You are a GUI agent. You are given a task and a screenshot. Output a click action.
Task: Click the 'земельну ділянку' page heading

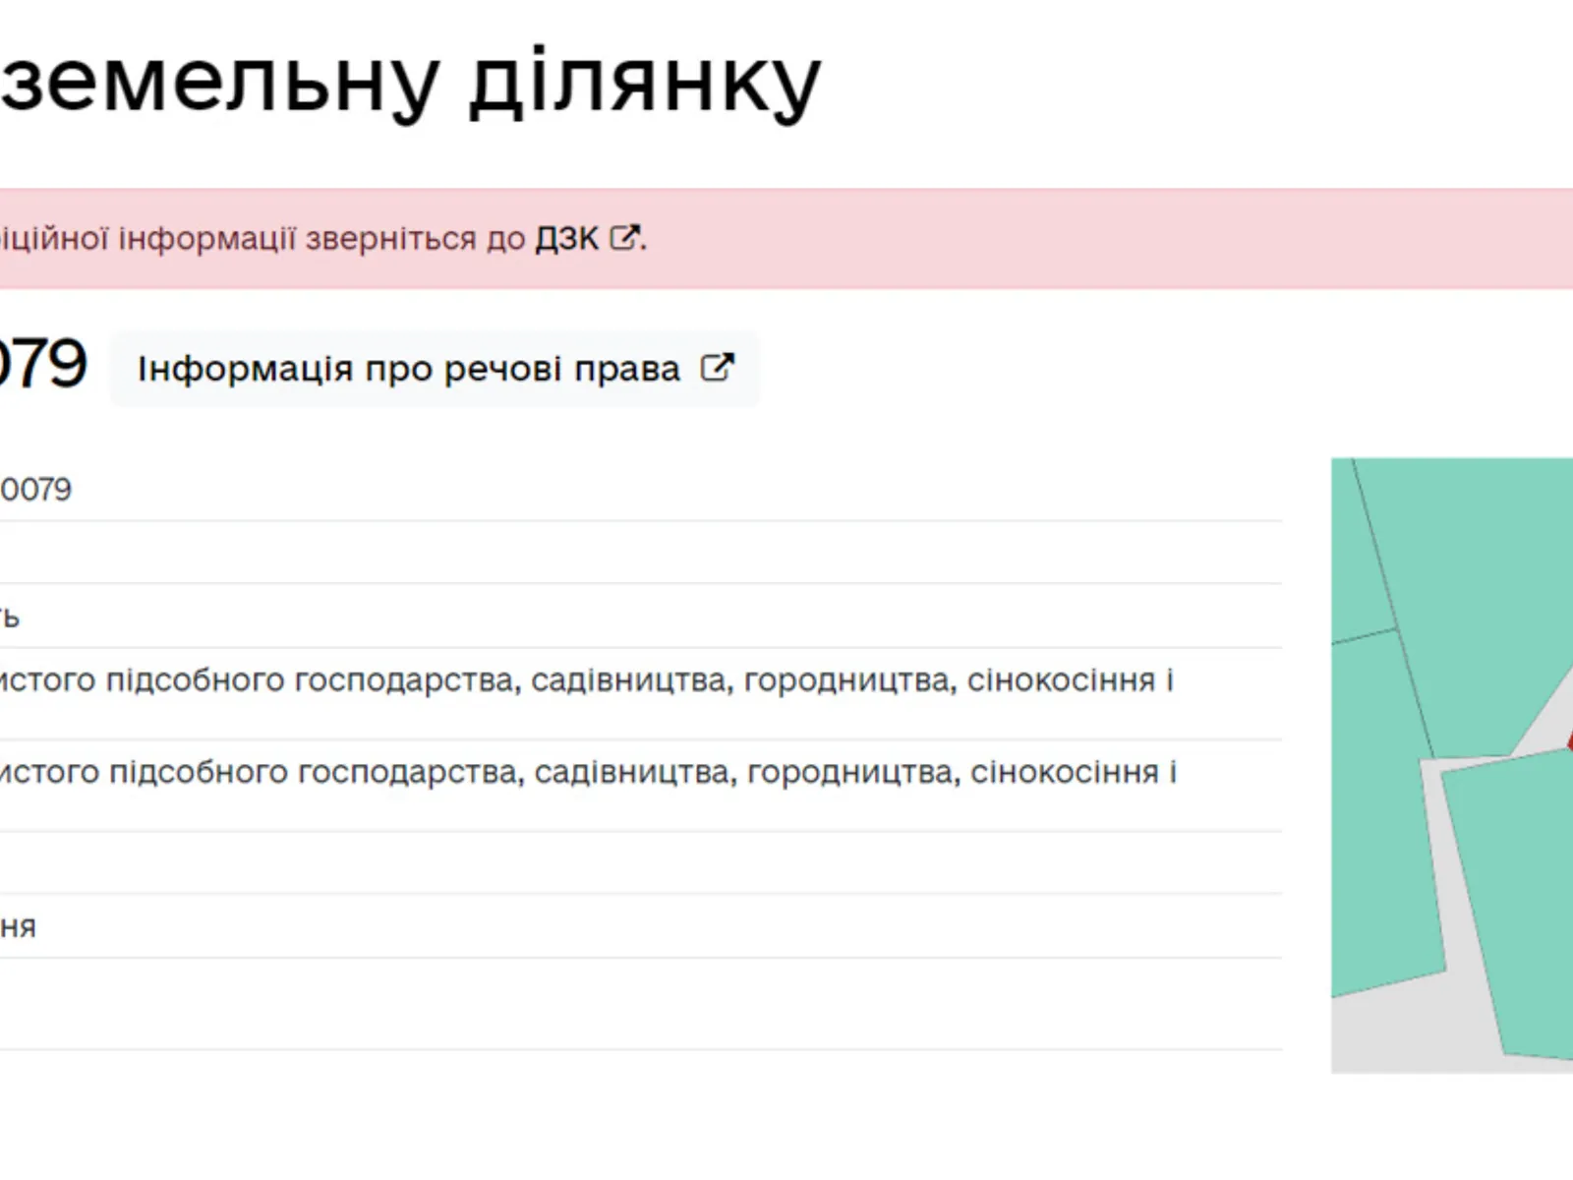coord(411,83)
